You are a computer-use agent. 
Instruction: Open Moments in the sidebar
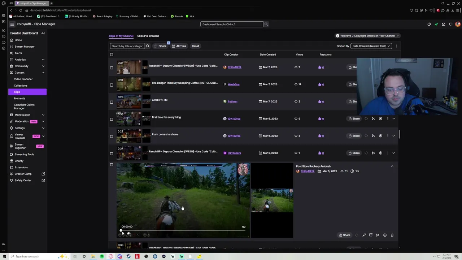pyautogui.click(x=19, y=98)
